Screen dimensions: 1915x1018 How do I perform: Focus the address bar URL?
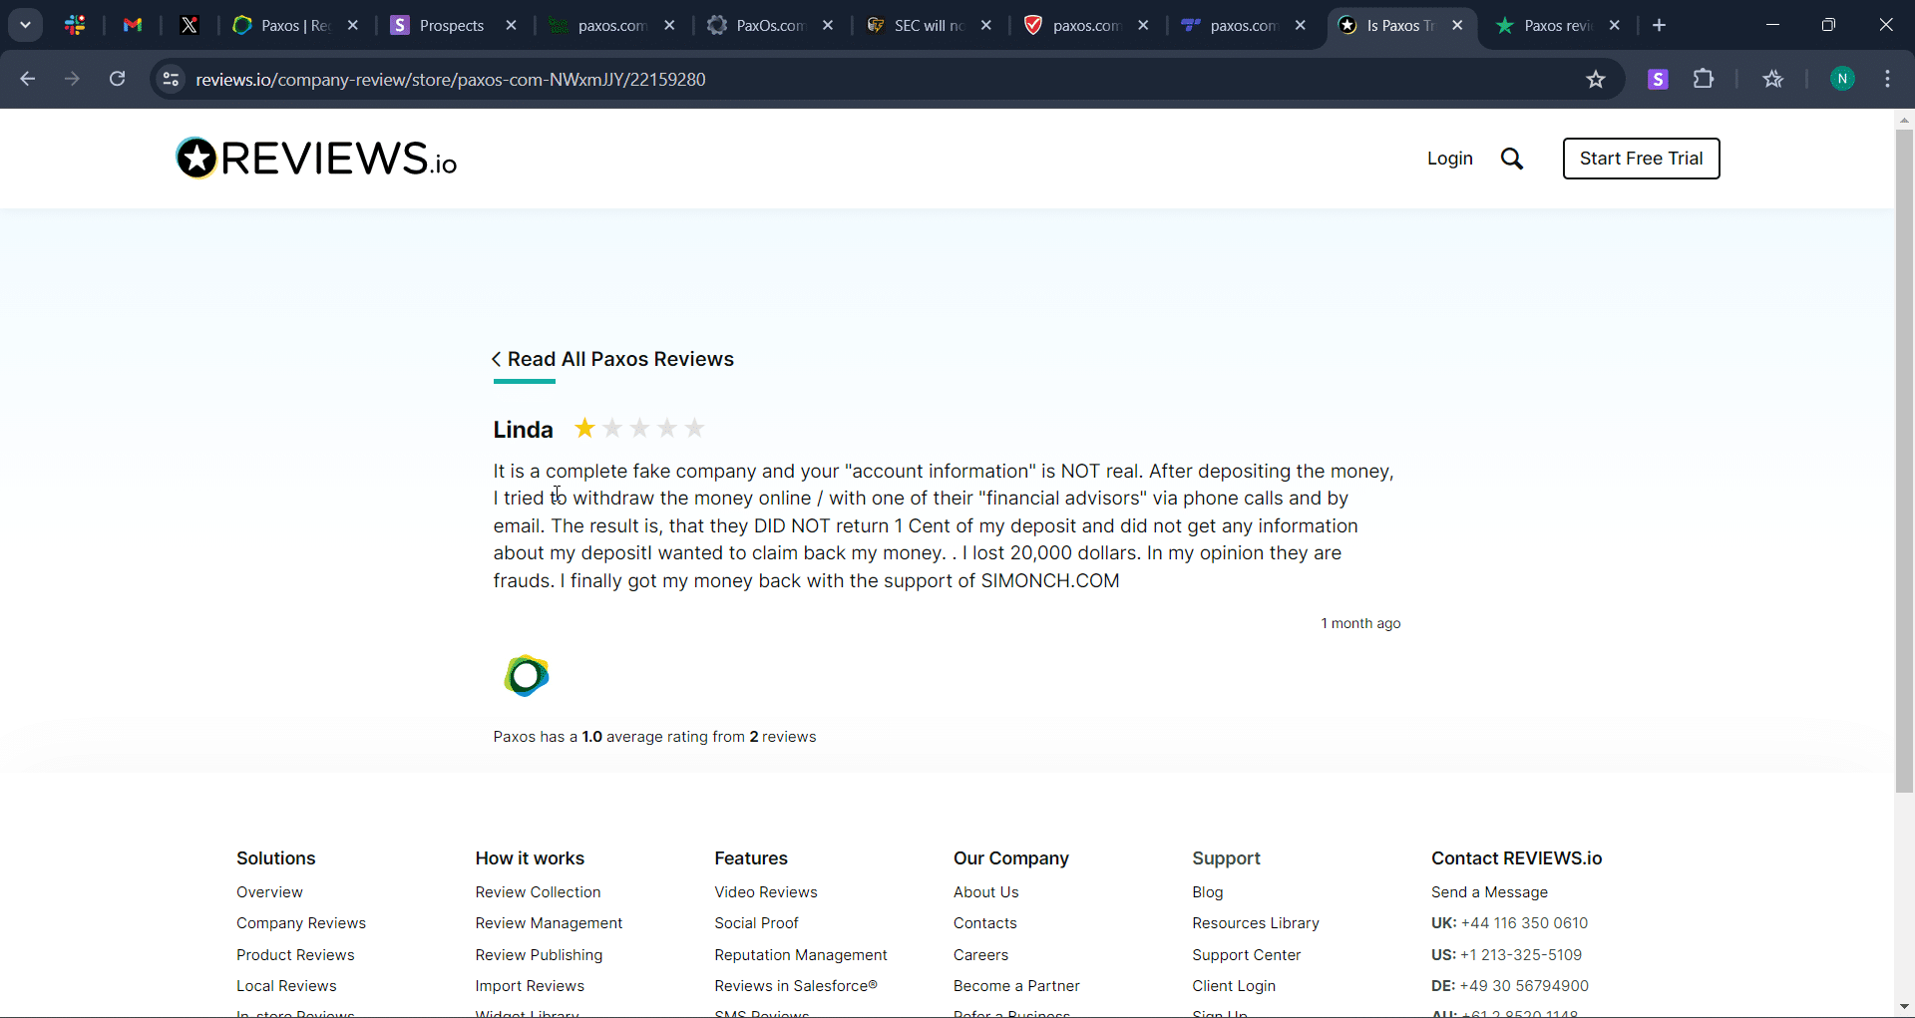(x=451, y=80)
